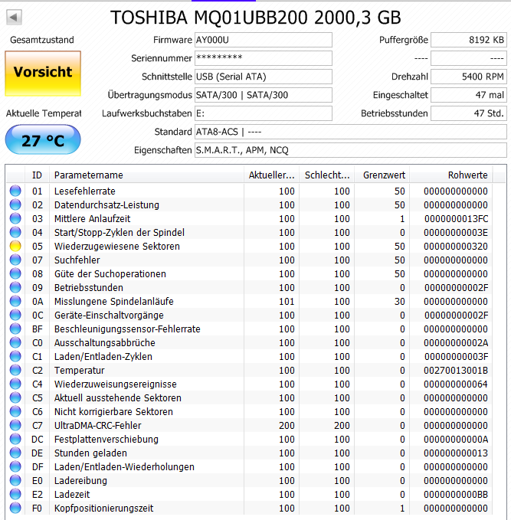Select the Laufwerksbuchstaben field E:
The height and width of the screenshot is (520, 511).
coord(263,113)
